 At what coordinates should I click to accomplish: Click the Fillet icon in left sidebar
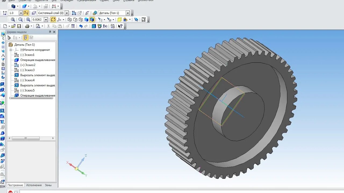(2, 116)
